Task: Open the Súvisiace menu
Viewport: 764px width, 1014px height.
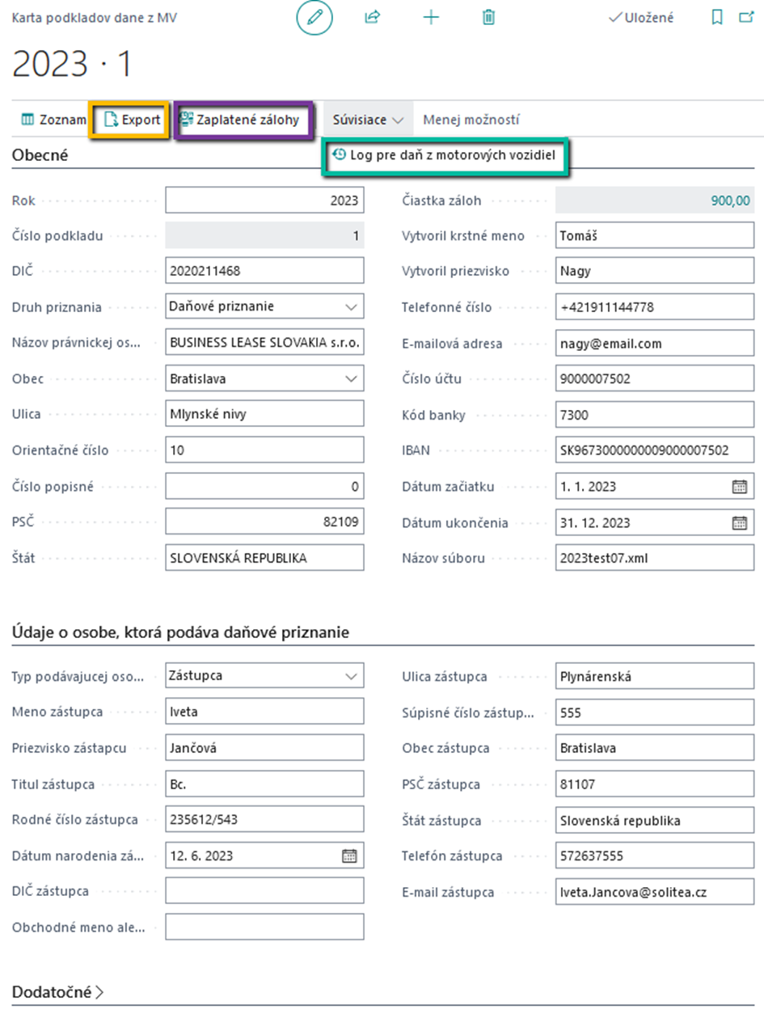Action: tap(368, 120)
